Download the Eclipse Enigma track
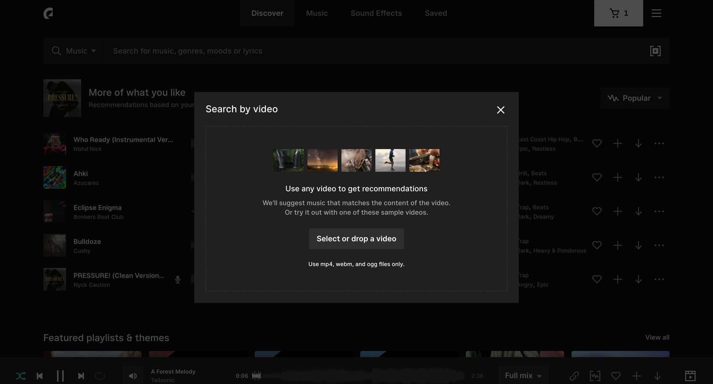 pyautogui.click(x=638, y=211)
